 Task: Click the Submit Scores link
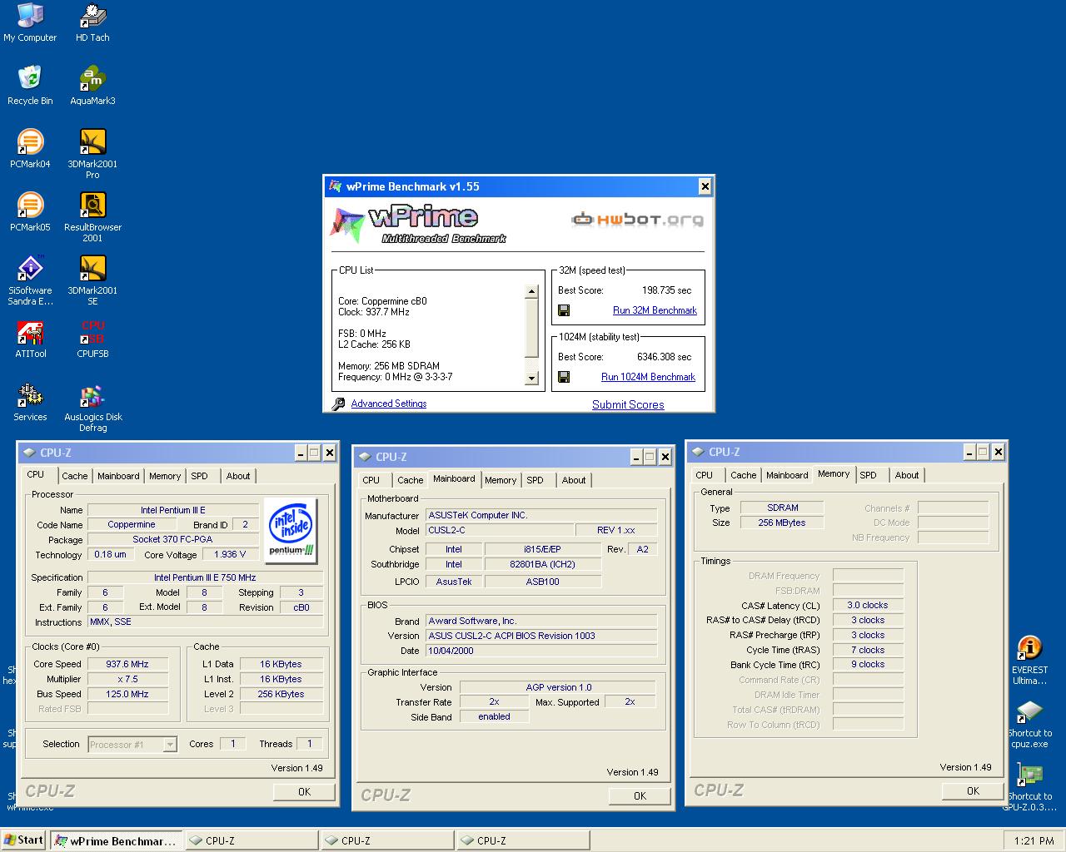(x=628, y=404)
